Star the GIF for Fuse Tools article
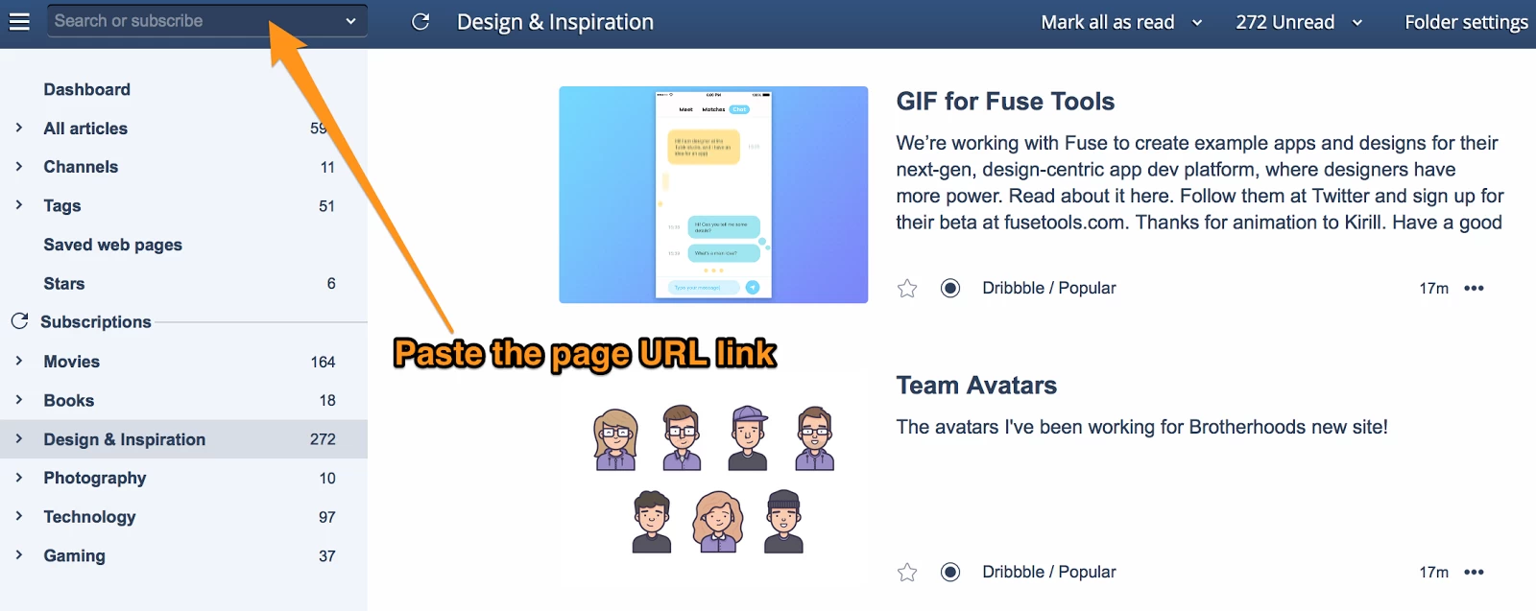 coord(907,289)
